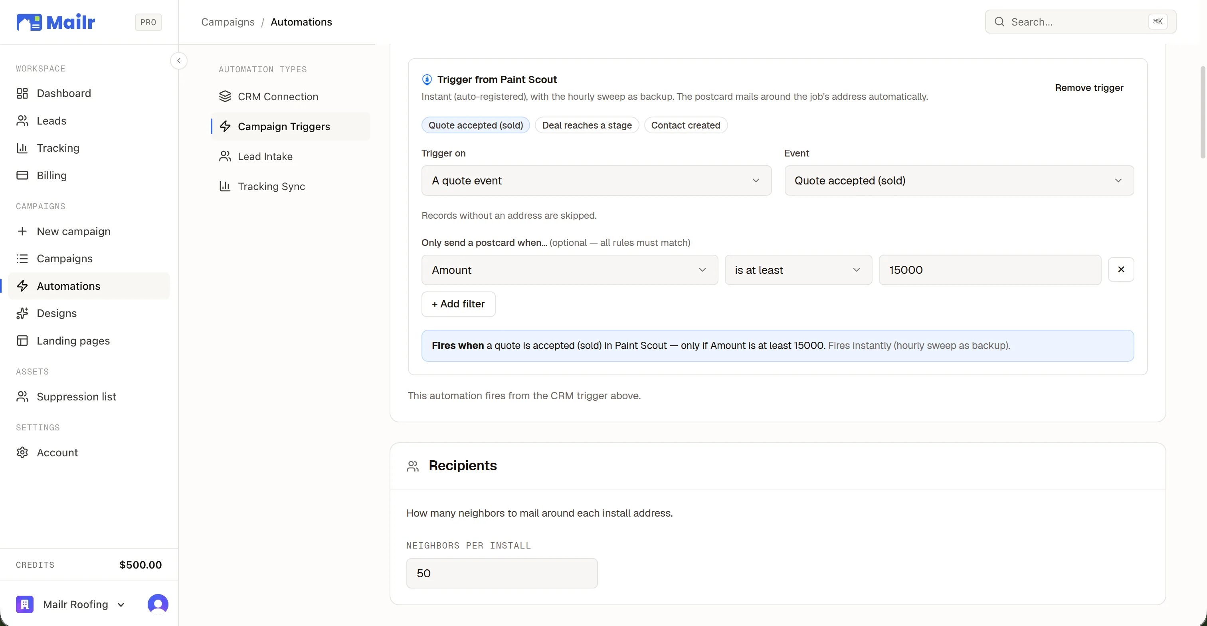Click the page vertical scrollbar
The image size is (1207, 626).
[1202, 113]
